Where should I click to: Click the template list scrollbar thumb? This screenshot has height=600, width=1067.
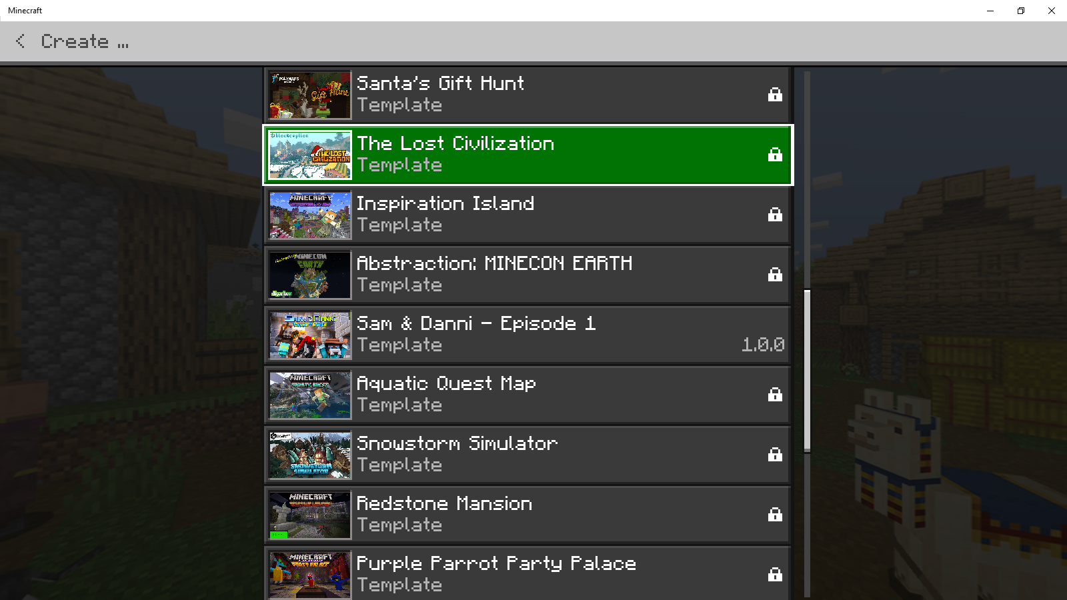807,371
